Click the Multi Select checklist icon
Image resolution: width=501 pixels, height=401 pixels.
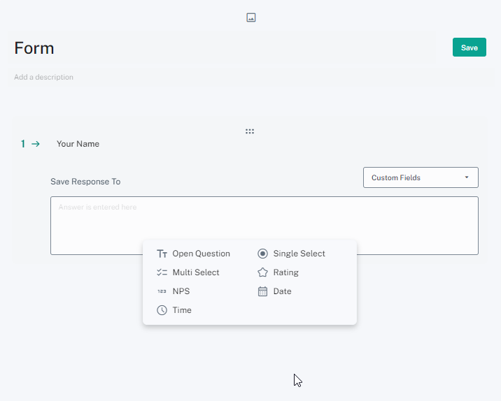tap(162, 272)
